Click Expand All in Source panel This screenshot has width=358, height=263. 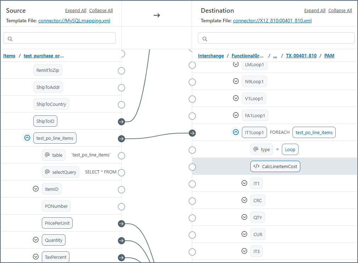click(75, 11)
